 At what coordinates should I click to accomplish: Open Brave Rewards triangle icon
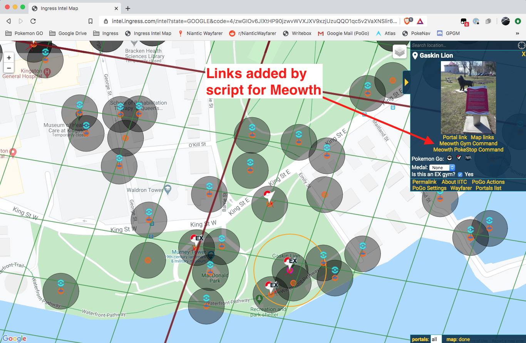(x=419, y=21)
